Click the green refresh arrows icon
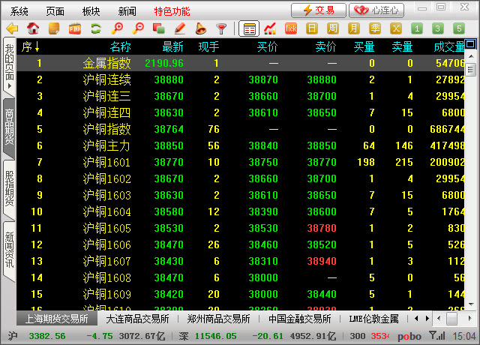This screenshot has height=345, width=480. click(x=95, y=29)
